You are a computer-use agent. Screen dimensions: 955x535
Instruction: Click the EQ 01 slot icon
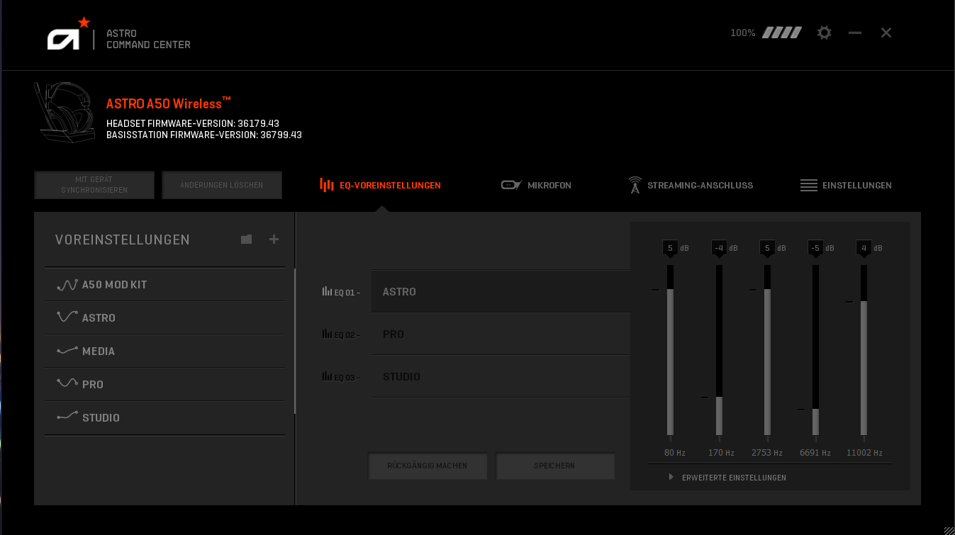click(x=327, y=291)
